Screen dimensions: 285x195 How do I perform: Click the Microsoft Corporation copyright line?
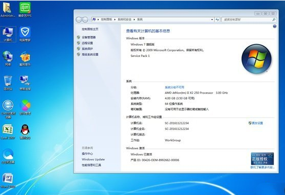pyautogui.click(x=167, y=50)
